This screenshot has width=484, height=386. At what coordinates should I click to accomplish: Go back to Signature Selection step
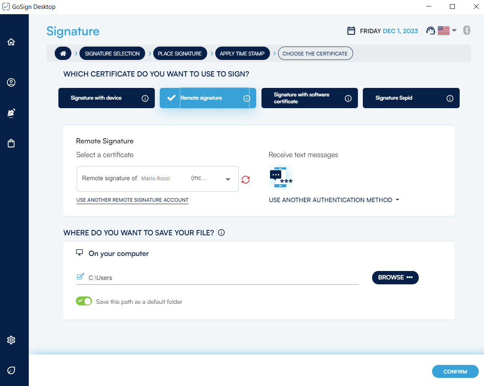pyautogui.click(x=112, y=53)
